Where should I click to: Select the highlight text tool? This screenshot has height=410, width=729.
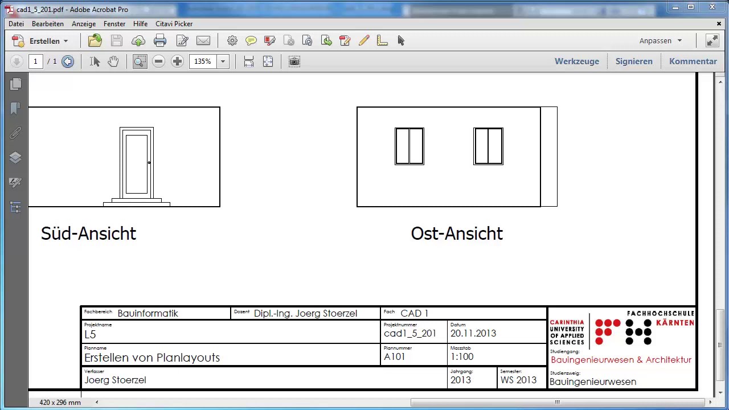[x=270, y=40]
